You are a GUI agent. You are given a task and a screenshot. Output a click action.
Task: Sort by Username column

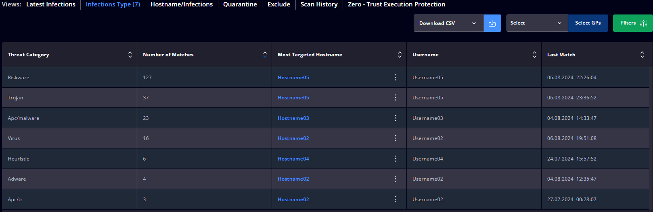(x=534, y=55)
